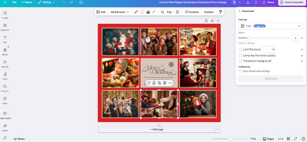
Task: Click Position in the toolbar
Action: pyautogui.click(x=209, y=12)
